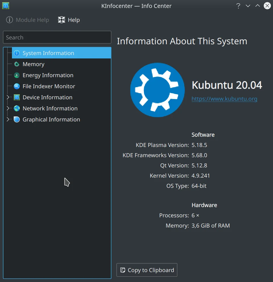Select the Device Information label
The image size is (273, 282).
[47, 97]
